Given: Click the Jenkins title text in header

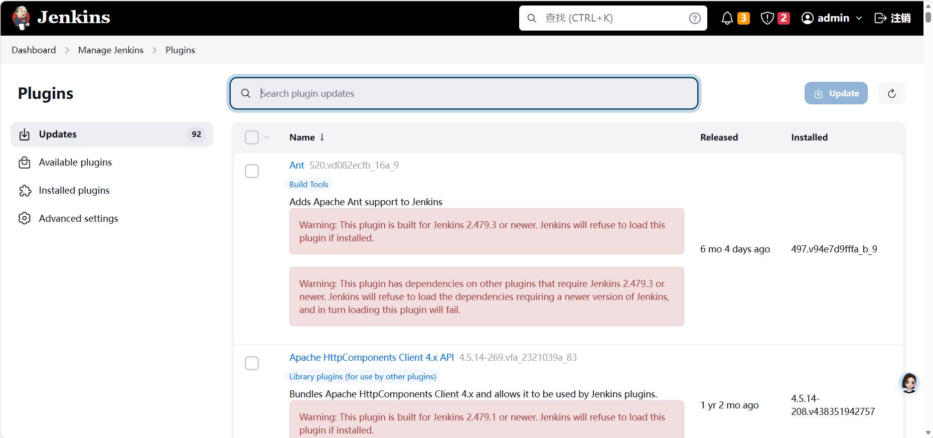Looking at the screenshot, I should point(74,18).
